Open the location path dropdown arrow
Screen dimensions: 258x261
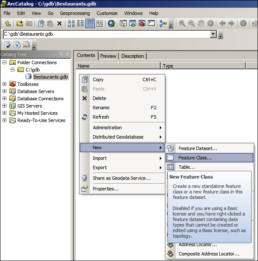pyautogui.click(x=213, y=34)
